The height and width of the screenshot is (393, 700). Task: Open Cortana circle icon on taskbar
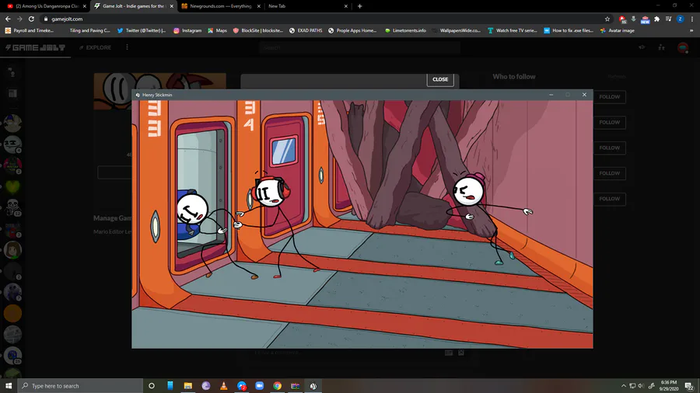click(x=152, y=385)
